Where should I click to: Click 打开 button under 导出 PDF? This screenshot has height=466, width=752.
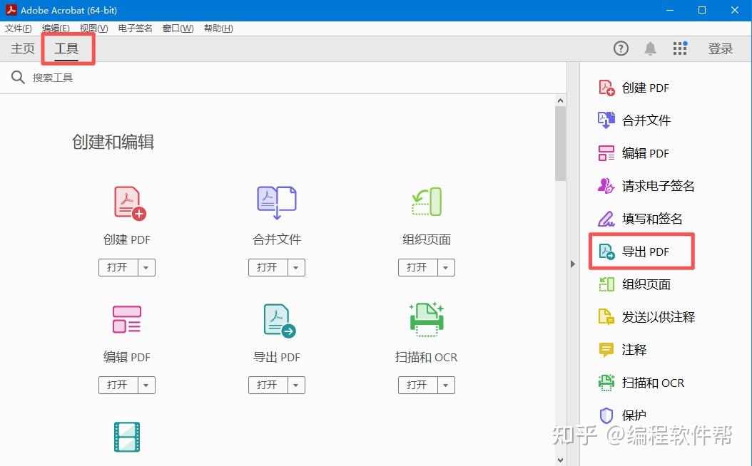pos(268,385)
